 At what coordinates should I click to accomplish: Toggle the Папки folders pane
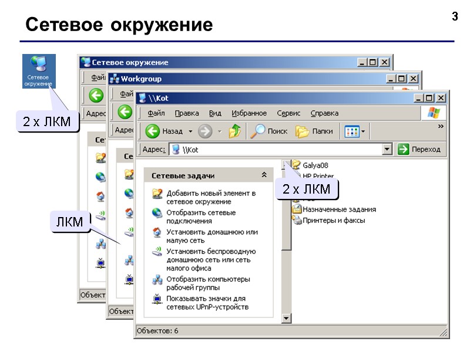pos(314,131)
